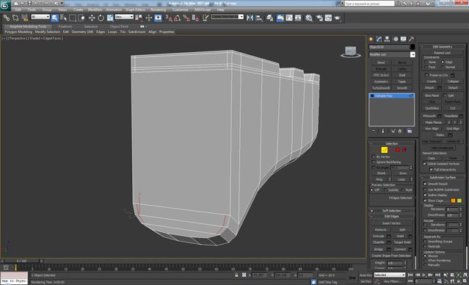The image size is (469, 285).
Task: Select the Element sub-object level icon
Action: click(404, 150)
